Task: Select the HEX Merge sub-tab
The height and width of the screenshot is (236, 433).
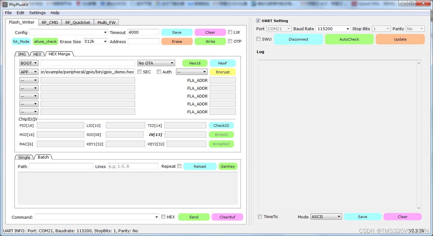Action: (60, 54)
